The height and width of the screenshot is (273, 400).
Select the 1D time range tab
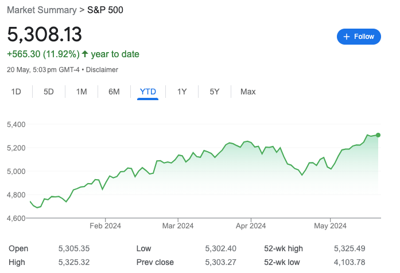coord(17,92)
